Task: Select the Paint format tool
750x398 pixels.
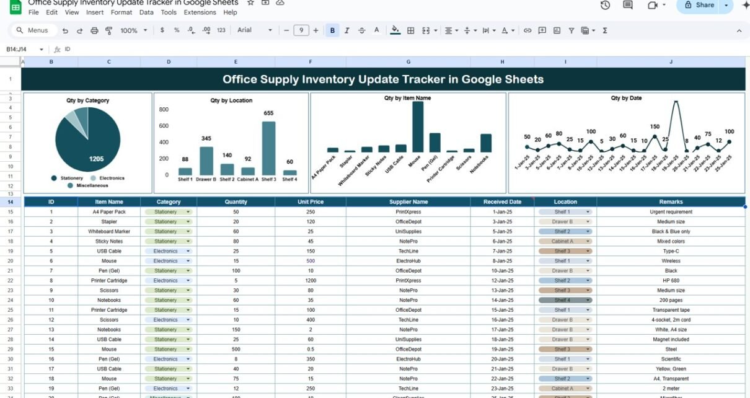Action: pyautogui.click(x=108, y=30)
